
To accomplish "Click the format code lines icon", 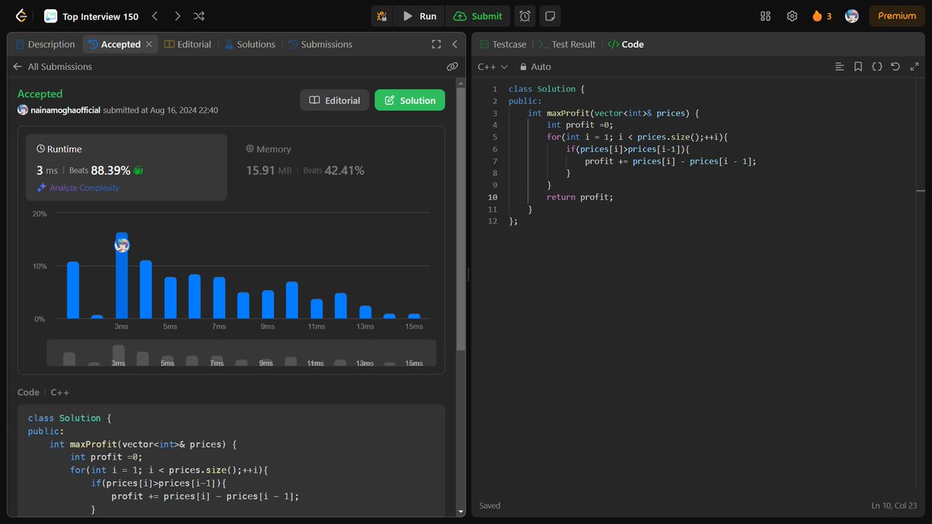I will (840, 67).
